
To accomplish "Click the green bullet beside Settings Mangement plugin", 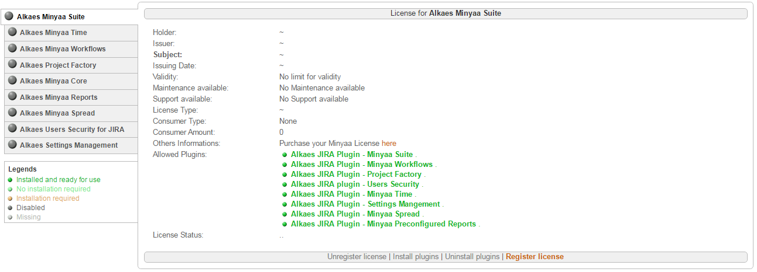I will (285, 205).
